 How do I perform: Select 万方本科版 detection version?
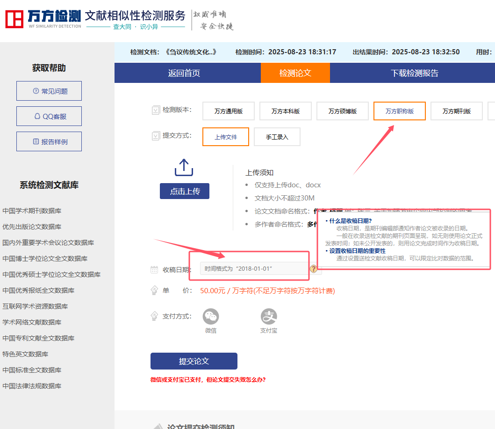click(x=286, y=111)
